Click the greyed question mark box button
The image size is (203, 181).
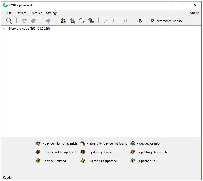124,21
